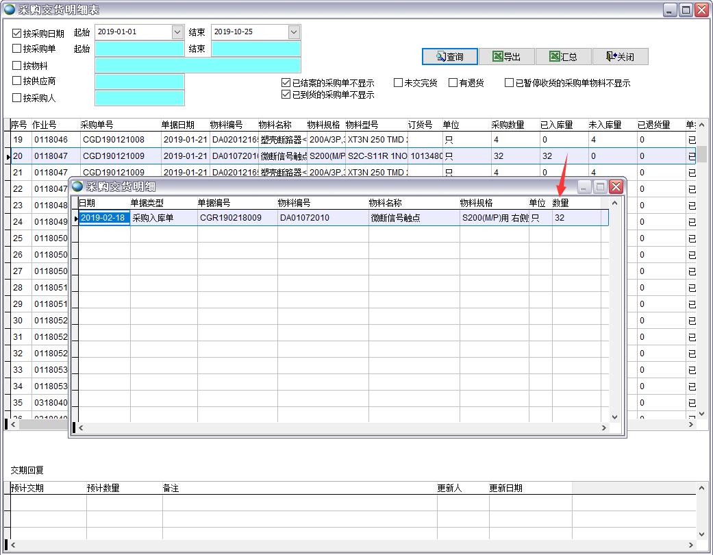Enable the 按供应商 filter checkbox
Image resolution: width=713 pixels, height=555 pixels.
click(x=17, y=81)
